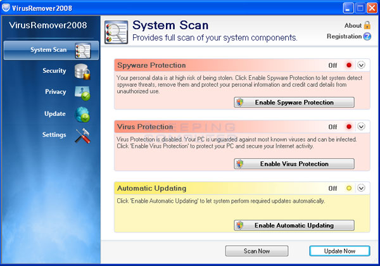The width and height of the screenshot is (380, 266).
Task: Click the blue help icon beside Registration
Action: click(x=367, y=36)
